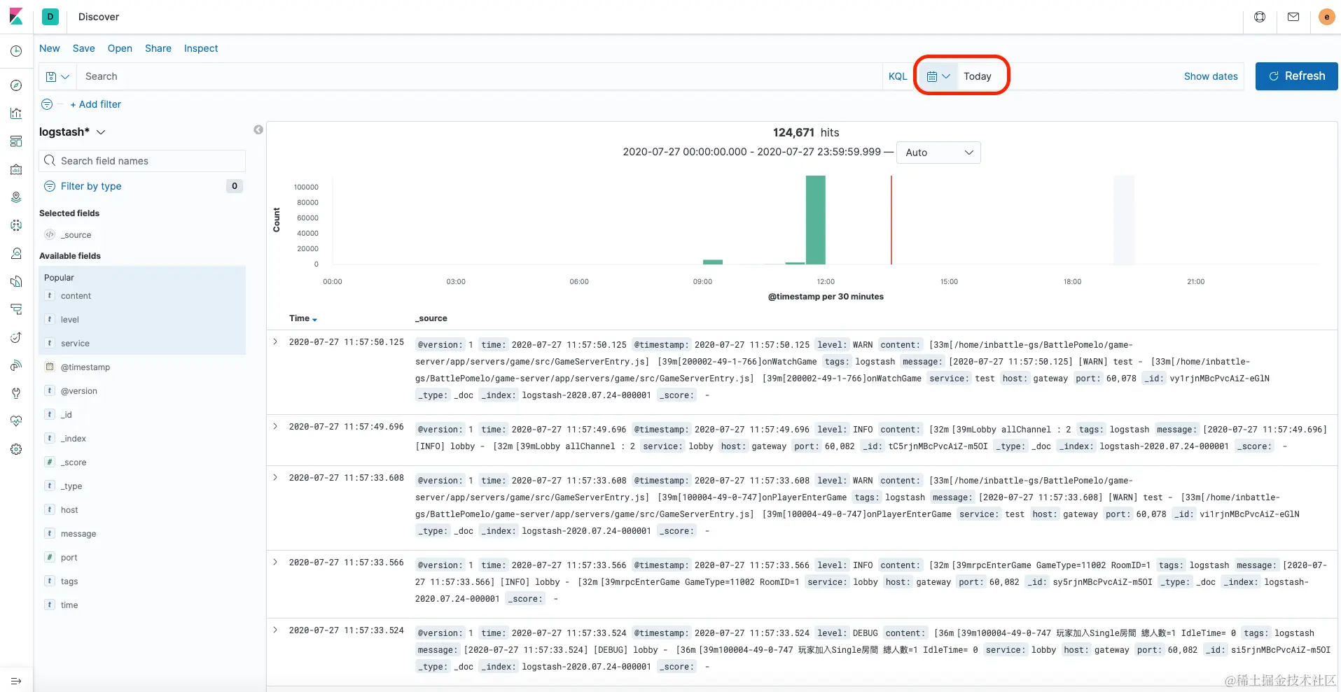Focus the Search query input

point(480,76)
